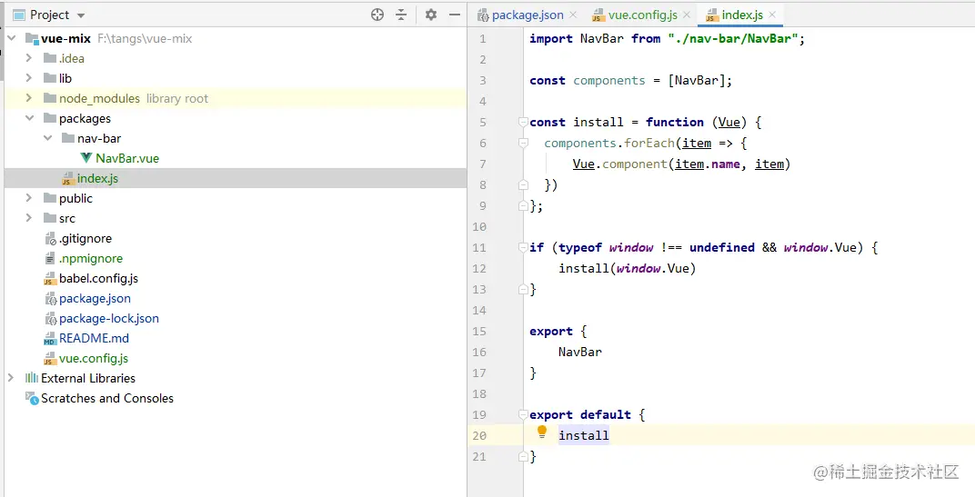Click the packages folder icon
Screen dimensions: 975x497
50,118
